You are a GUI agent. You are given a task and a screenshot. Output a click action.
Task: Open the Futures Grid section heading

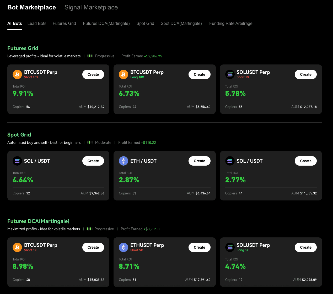[x=23, y=48]
